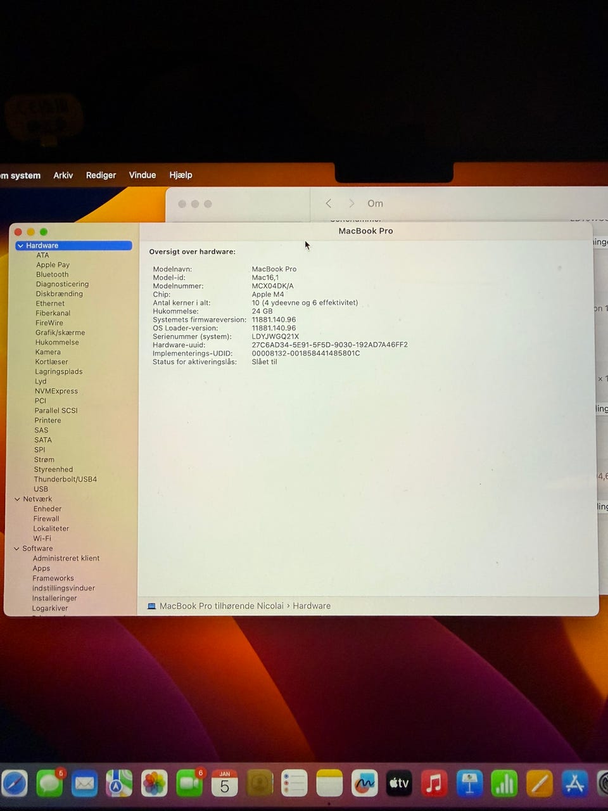The height and width of the screenshot is (811, 608).
Task: Open Safari from the dock
Action: click(14, 784)
